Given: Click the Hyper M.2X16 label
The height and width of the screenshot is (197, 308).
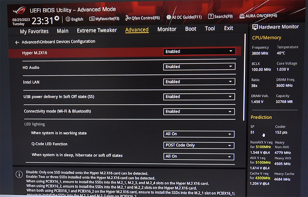Looking at the screenshot, I should (34, 53).
